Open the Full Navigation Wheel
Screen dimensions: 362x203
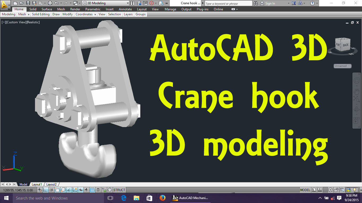pos(356,80)
